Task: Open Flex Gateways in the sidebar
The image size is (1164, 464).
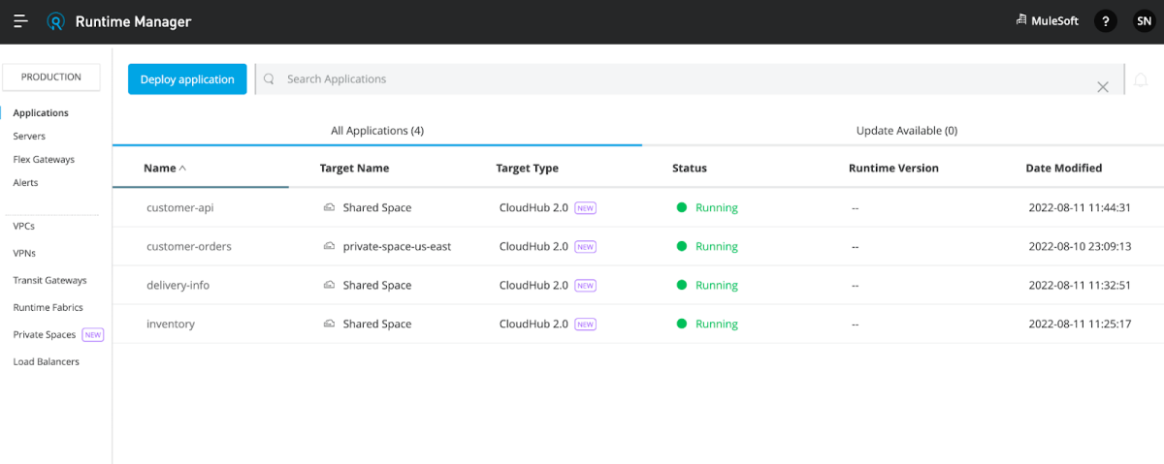Action: [44, 160]
